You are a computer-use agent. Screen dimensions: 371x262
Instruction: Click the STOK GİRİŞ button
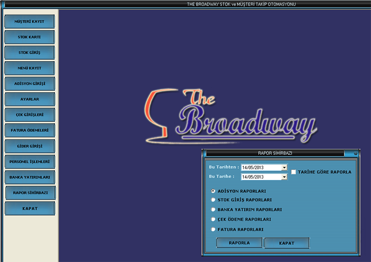[x=30, y=52]
